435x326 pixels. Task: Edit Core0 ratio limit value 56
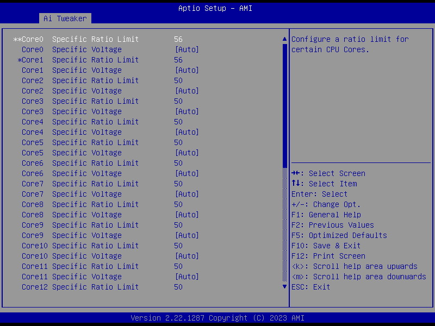[x=178, y=39]
